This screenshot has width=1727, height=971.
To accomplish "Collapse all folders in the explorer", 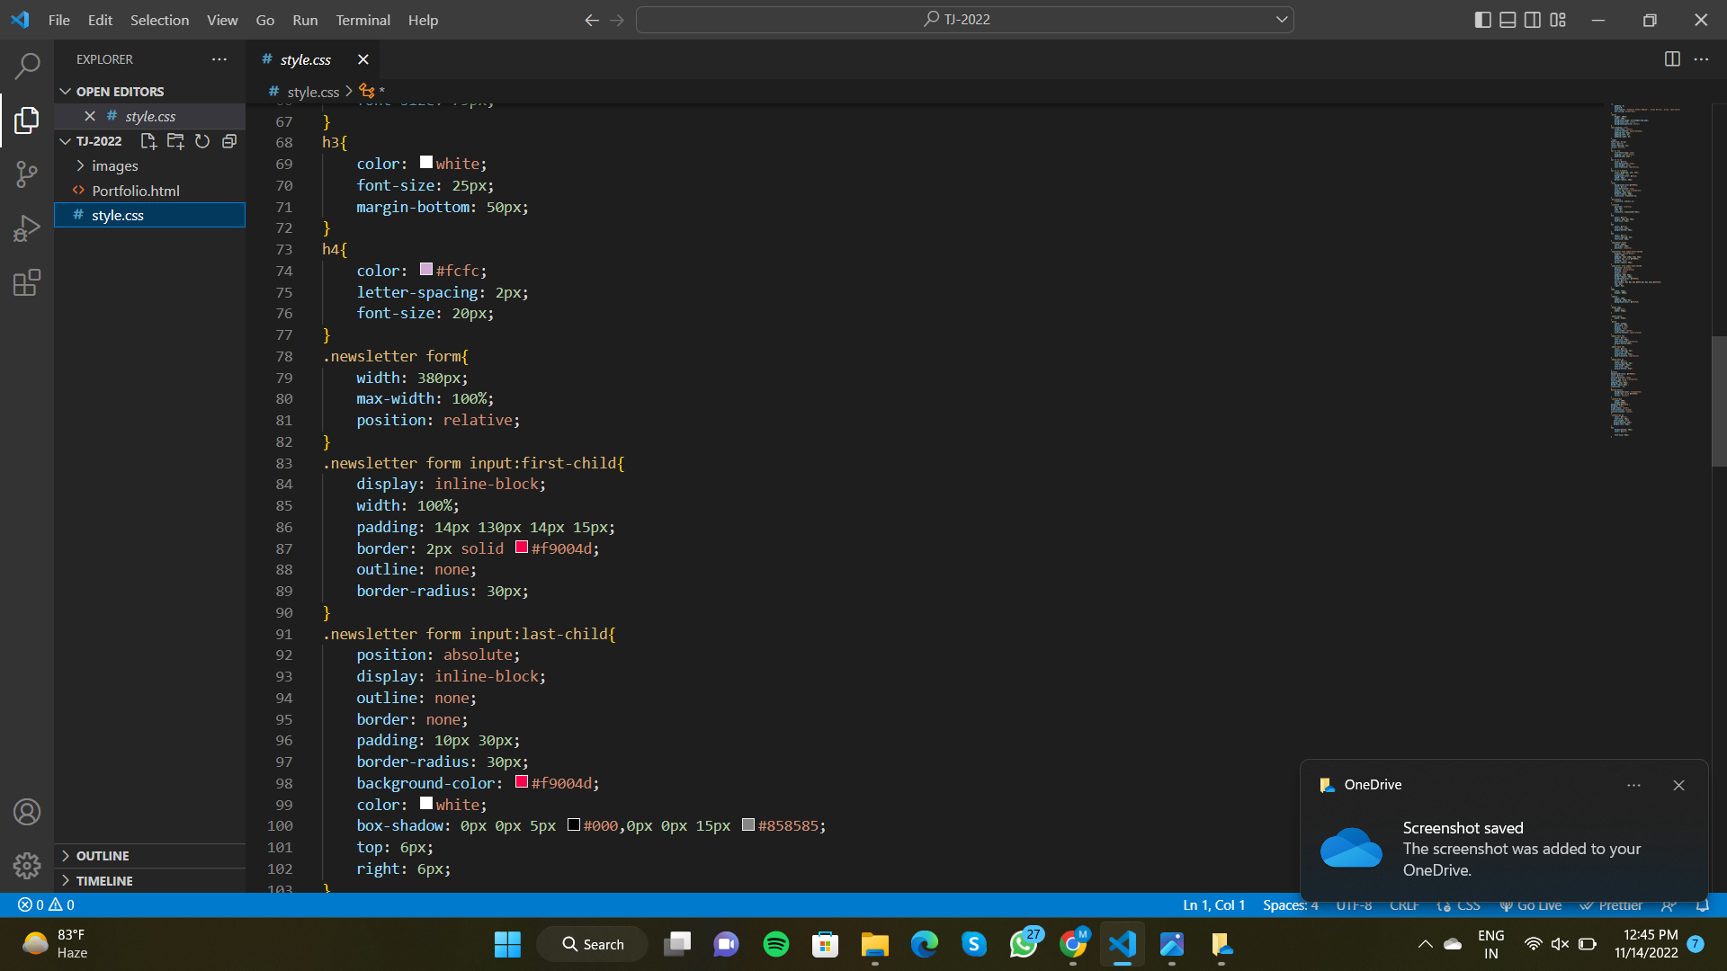I will click(x=229, y=141).
